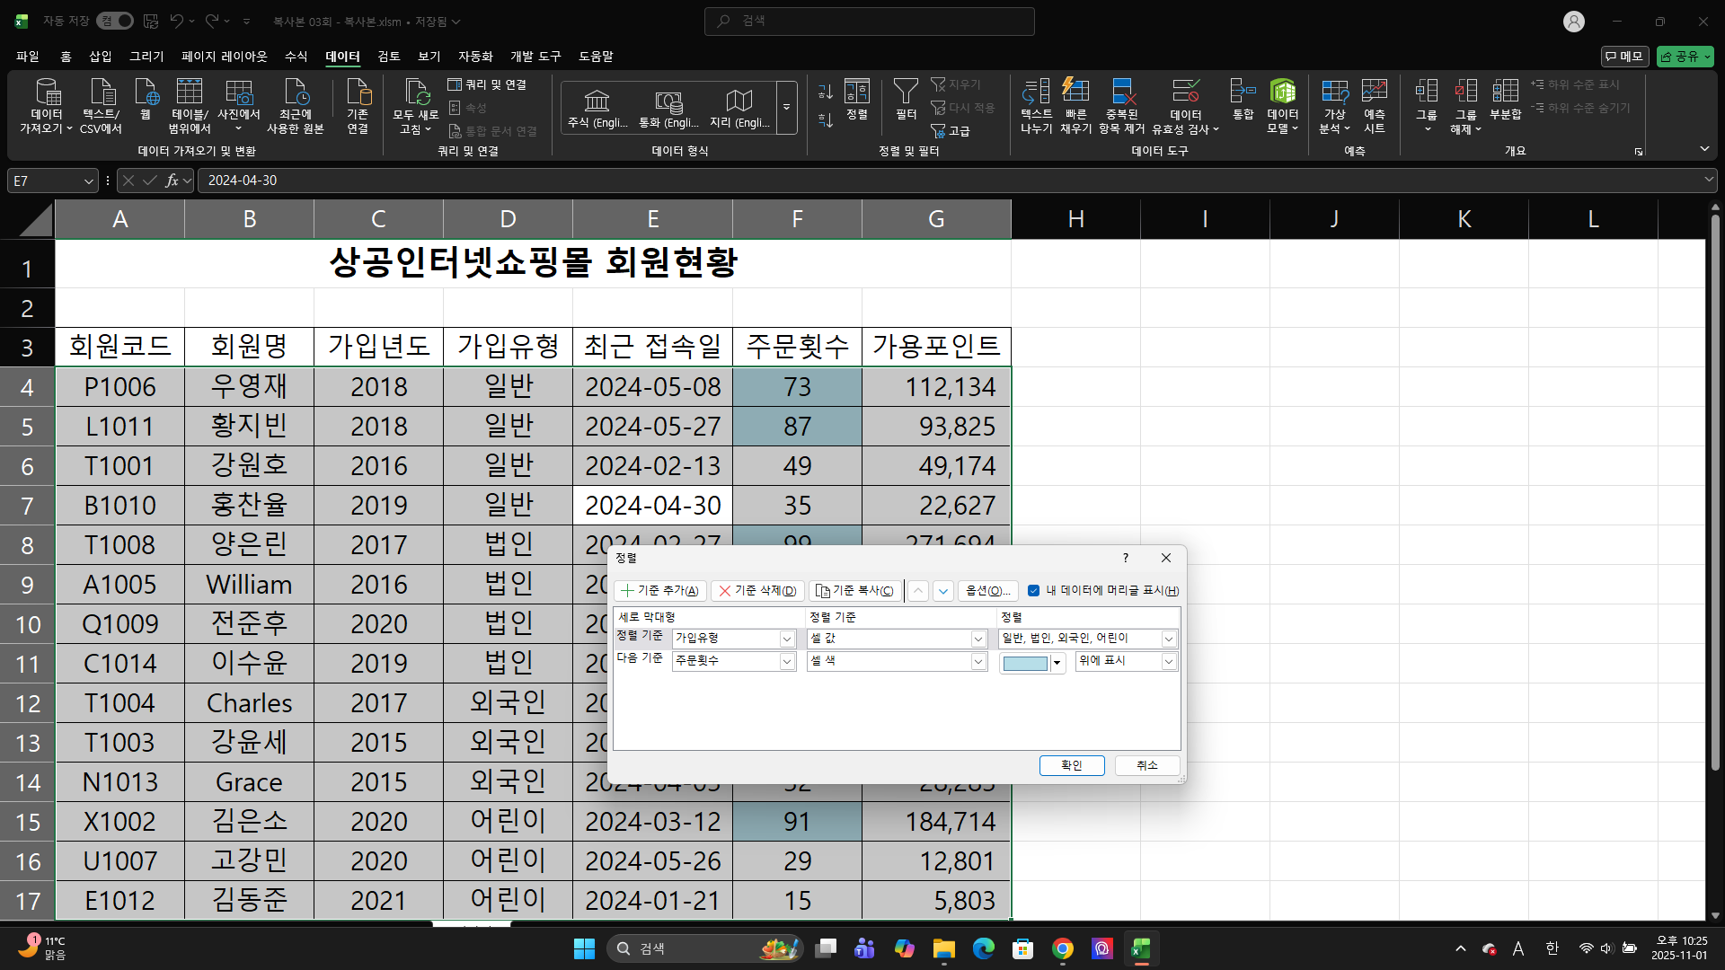Click the 필터 funnel icon
The height and width of the screenshot is (970, 1725).
[x=906, y=92]
